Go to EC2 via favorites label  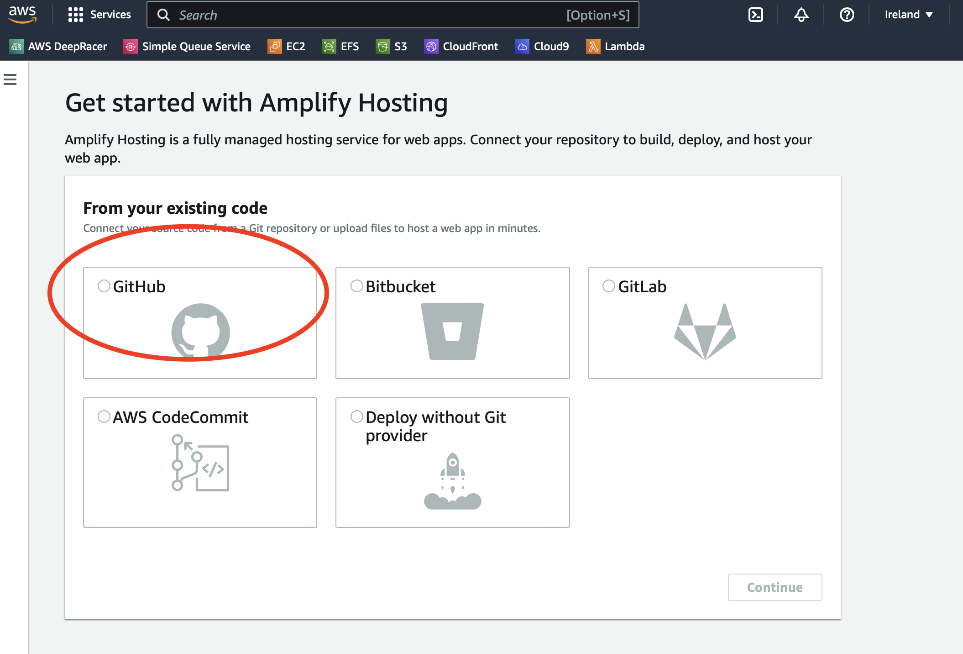296,46
